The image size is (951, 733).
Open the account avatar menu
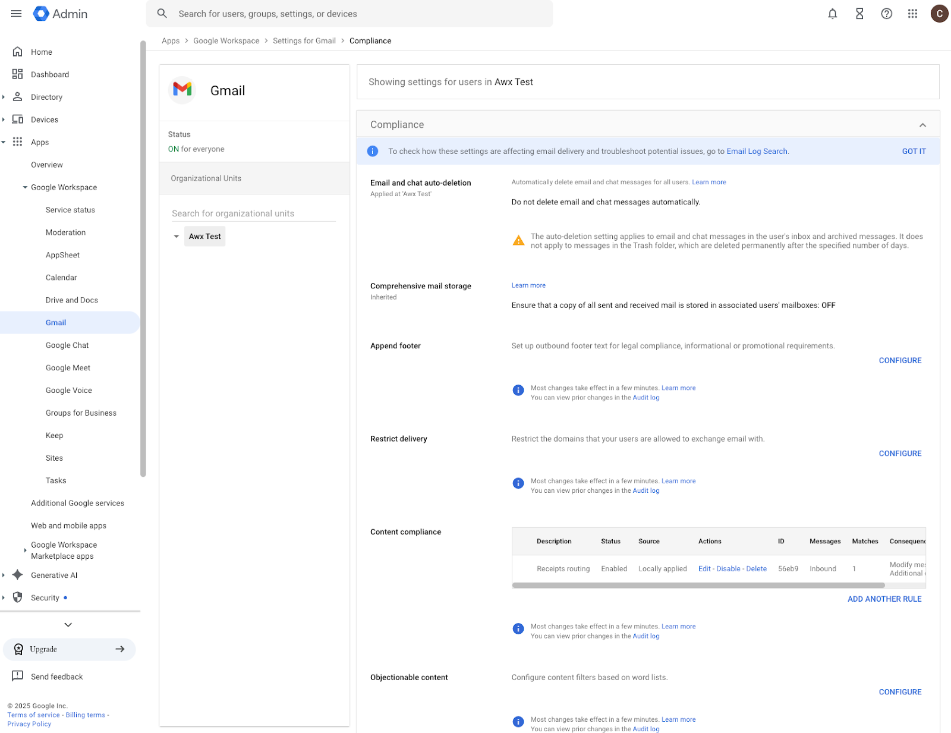point(939,14)
